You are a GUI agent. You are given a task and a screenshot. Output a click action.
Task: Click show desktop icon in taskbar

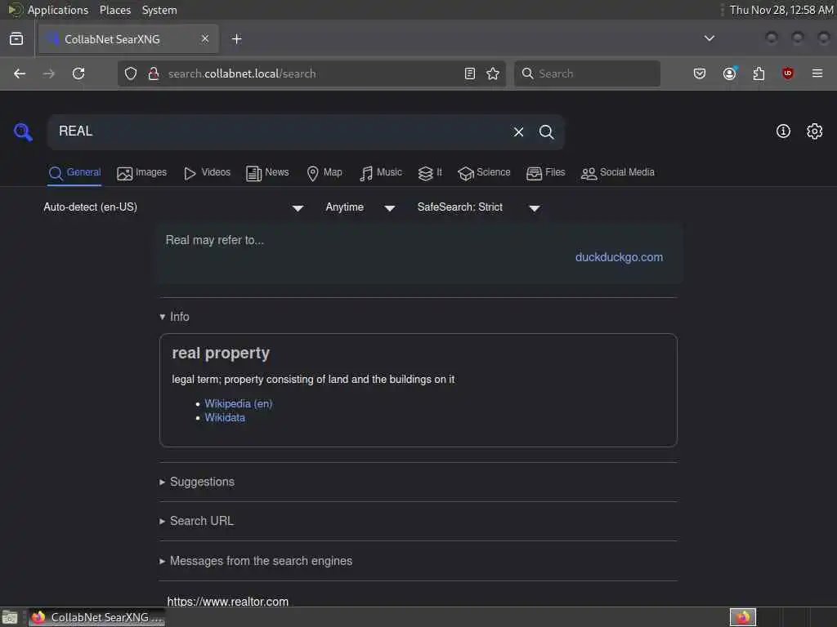(x=10, y=618)
